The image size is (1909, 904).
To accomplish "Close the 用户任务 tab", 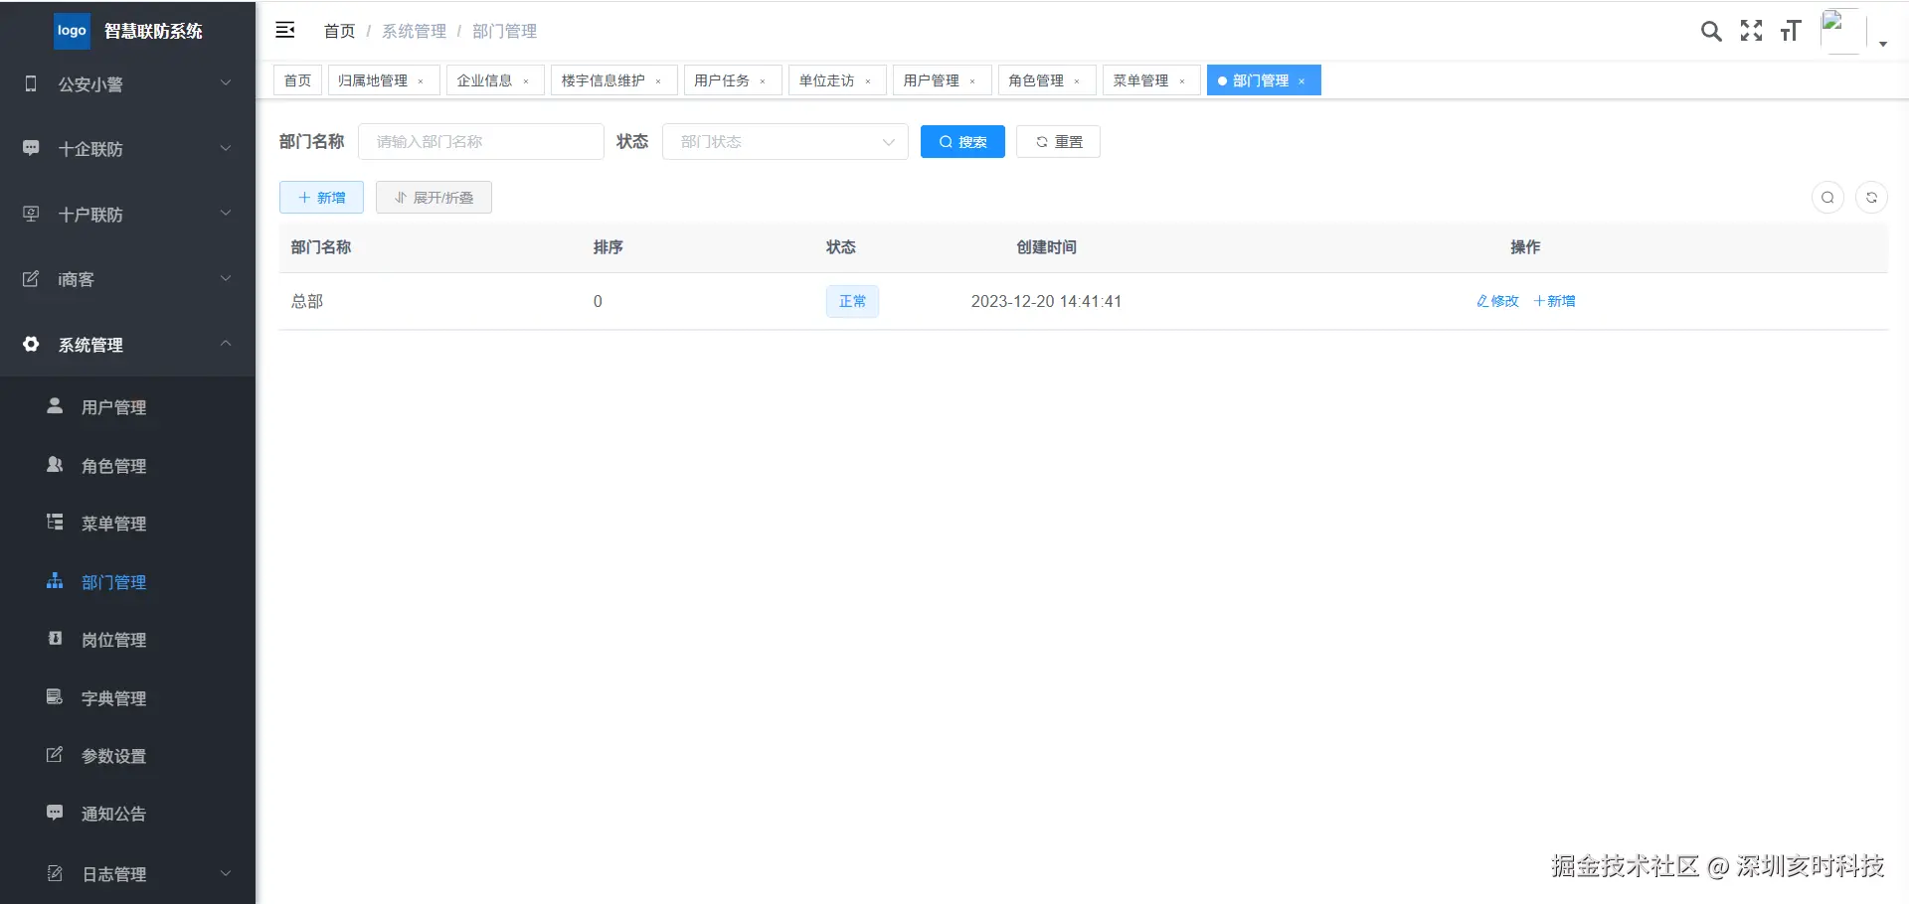I will coord(763,81).
